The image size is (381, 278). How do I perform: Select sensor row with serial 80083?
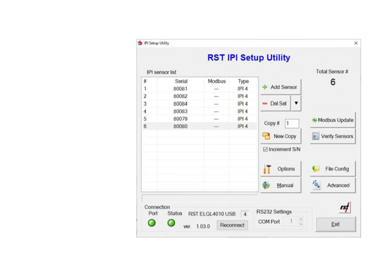tap(200, 111)
